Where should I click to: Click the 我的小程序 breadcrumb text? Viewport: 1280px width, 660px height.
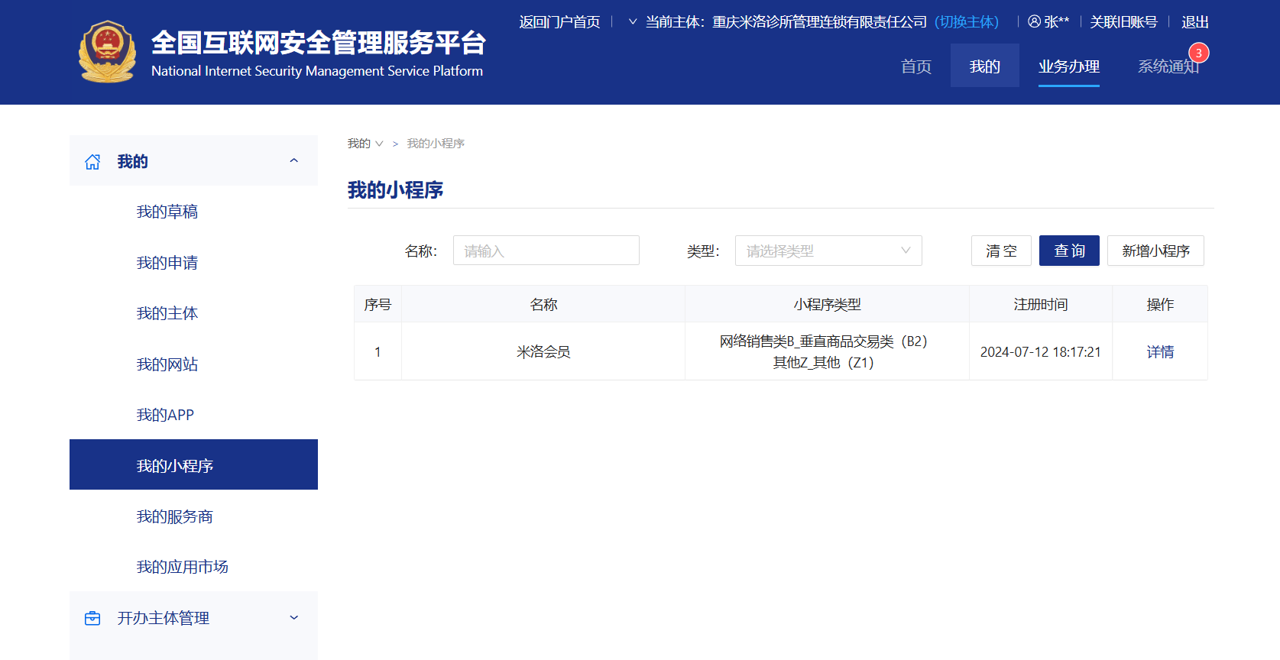pyautogui.click(x=436, y=144)
